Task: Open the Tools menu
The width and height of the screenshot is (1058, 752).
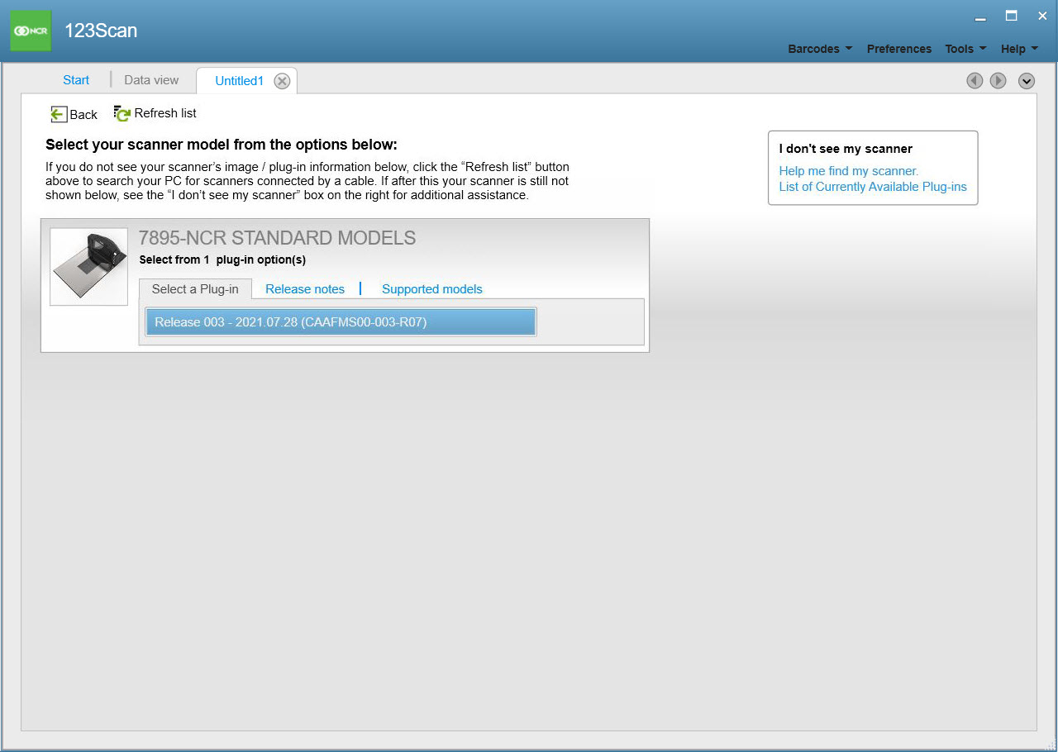Action: tap(965, 49)
